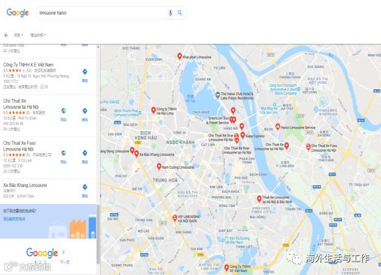
Task: Select the Cho Thuê Xe Fuso pin on map
Action: click(x=308, y=147)
